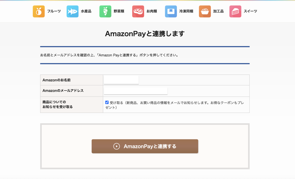Click the green carrot vegetables icon
The height and width of the screenshot is (179, 295).
[x=105, y=12]
